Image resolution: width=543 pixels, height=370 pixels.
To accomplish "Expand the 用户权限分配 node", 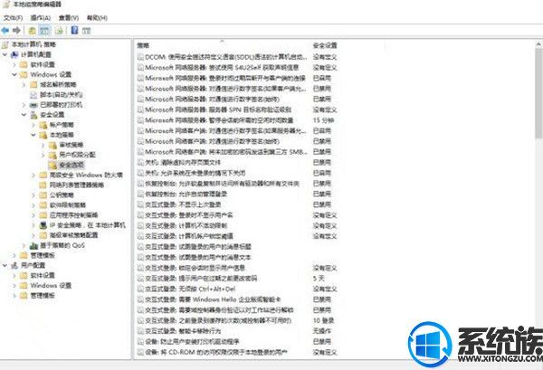I will click(43, 155).
